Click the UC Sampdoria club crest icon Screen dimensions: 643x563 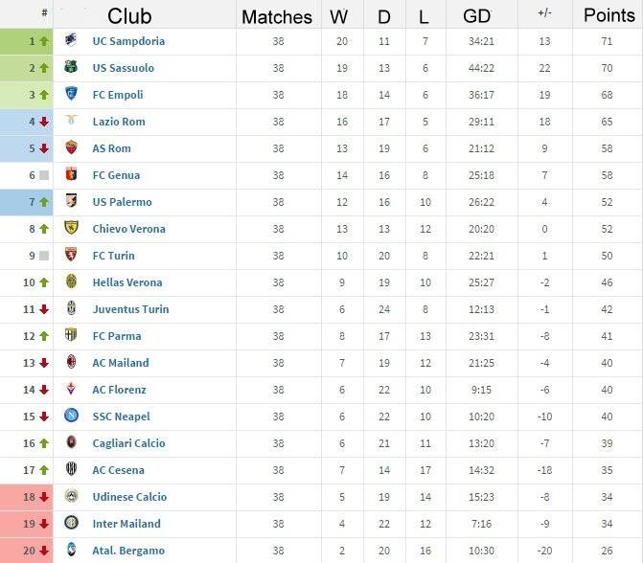(71, 40)
